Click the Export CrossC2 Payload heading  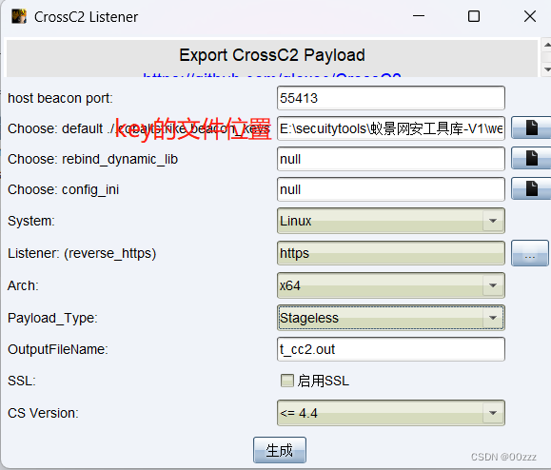[272, 55]
